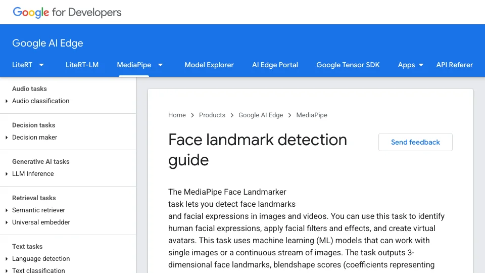Open the Apps tab
The width and height of the screenshot is (485, 273).
(x=406, y=65)
